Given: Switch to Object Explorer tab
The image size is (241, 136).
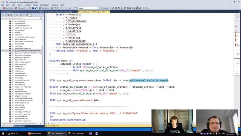Looking at the screenshot, I should (x=19, y=126).
